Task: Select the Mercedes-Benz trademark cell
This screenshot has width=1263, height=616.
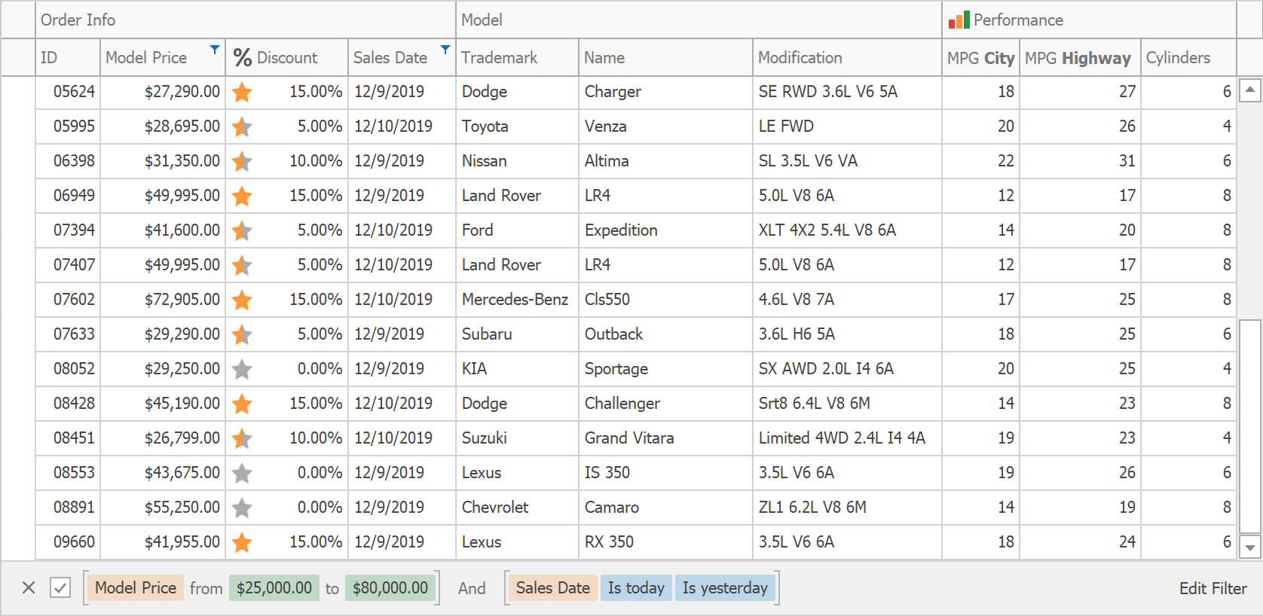Action: click(x=517, y=300)
